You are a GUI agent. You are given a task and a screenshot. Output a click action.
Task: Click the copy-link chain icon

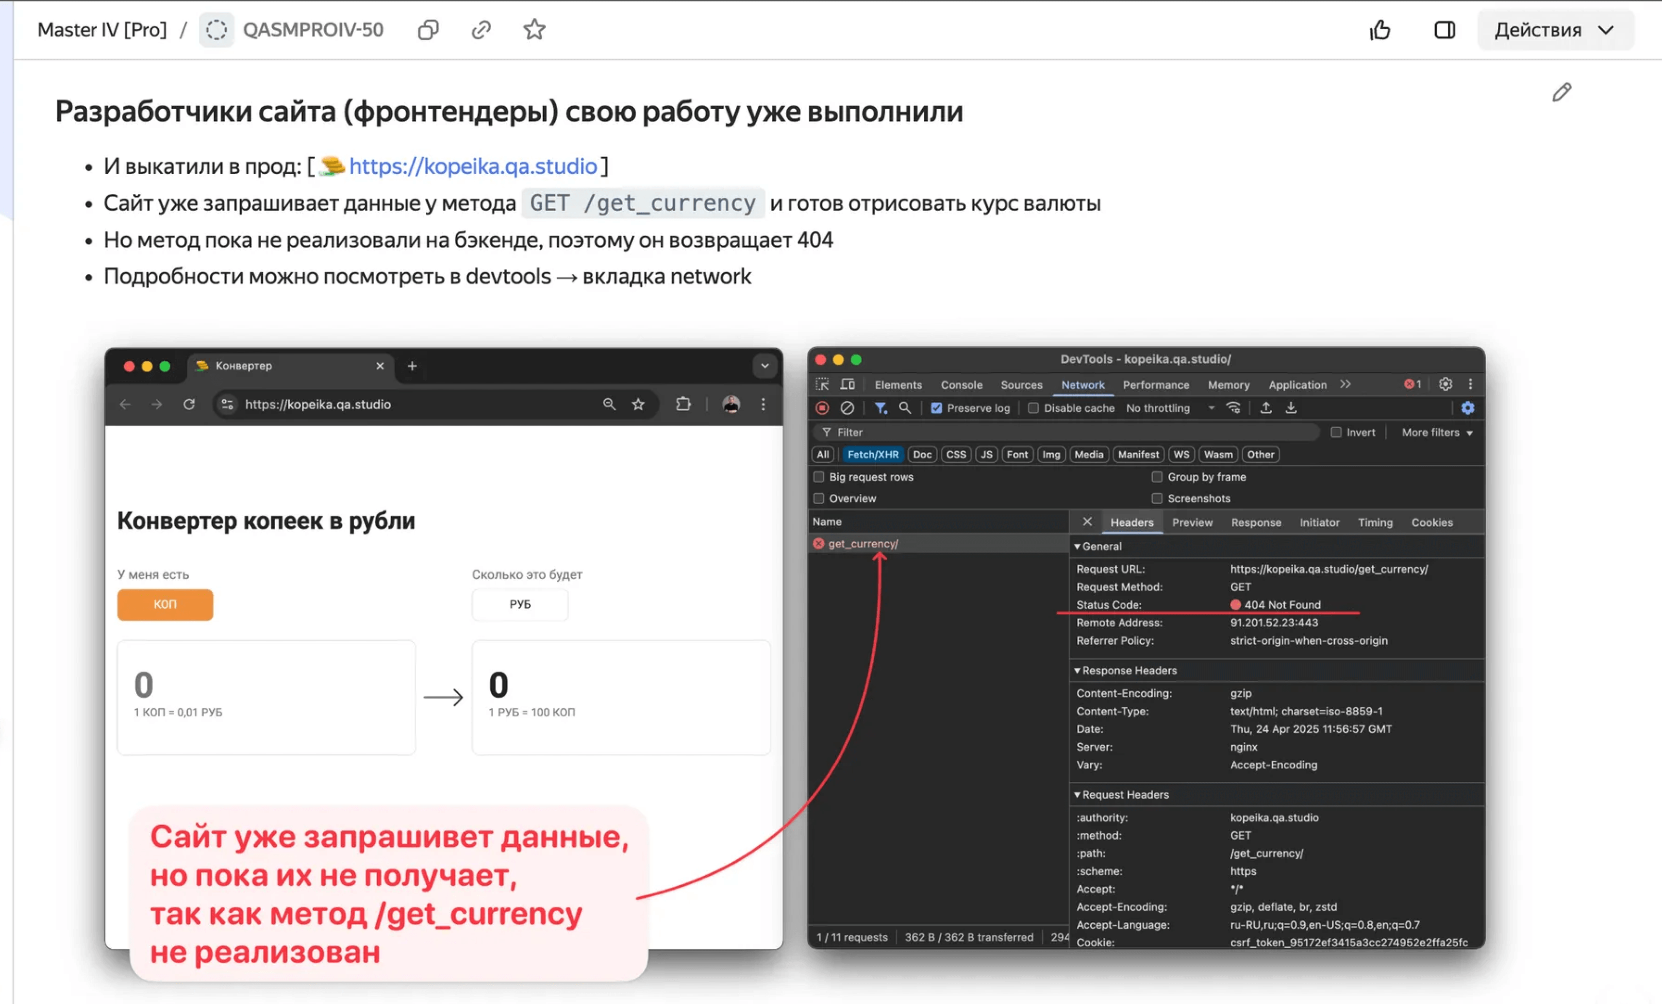point(481,30)
